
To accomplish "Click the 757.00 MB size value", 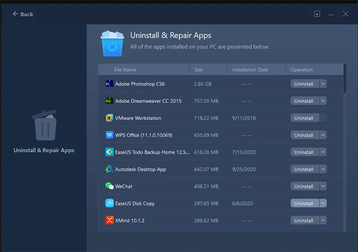I will pyautogui.click(x=206, y=101).
